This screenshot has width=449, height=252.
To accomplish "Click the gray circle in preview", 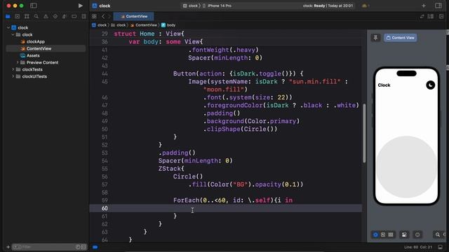I will tap(406, 167).
